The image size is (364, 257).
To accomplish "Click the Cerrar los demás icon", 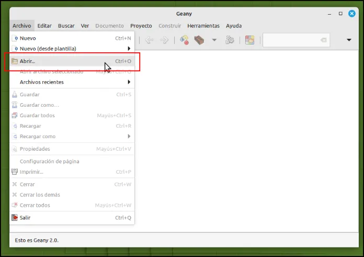I will [x=15, y=195].
